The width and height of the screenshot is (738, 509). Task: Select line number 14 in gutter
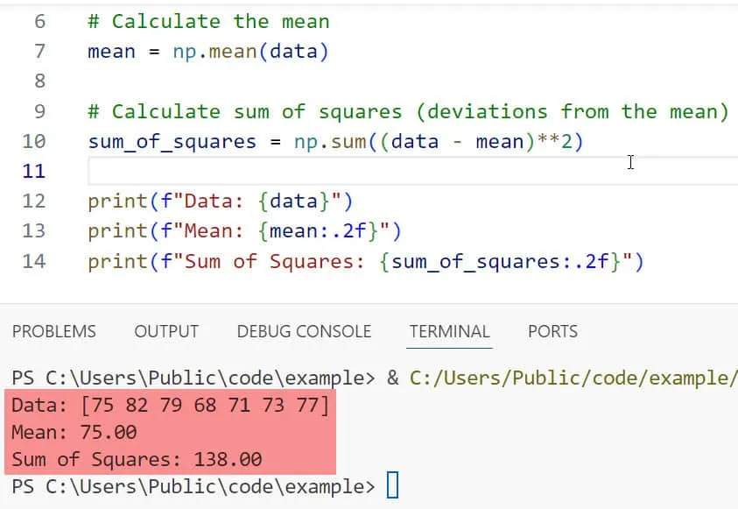(x=34, y=261)
